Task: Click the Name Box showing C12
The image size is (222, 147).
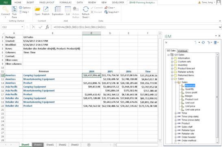Action: [13, 27]
